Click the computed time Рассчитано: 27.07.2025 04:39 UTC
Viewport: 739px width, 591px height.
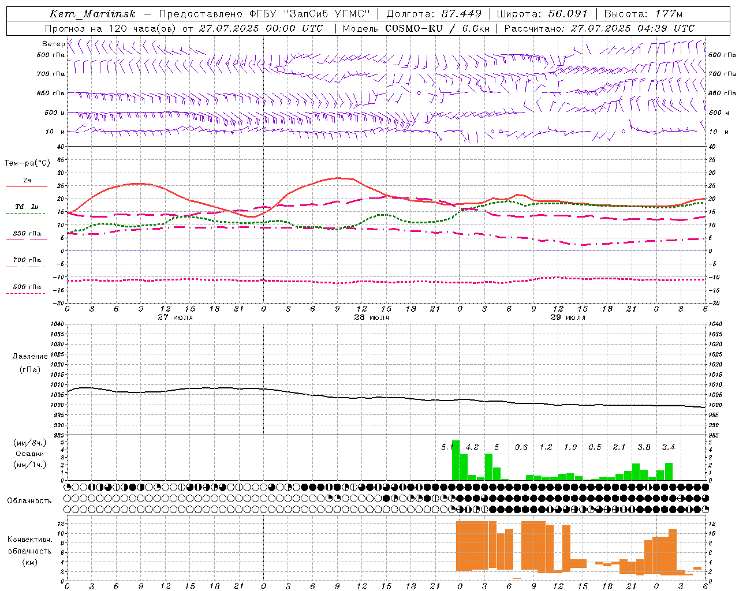pyautogui.click(x=599, y=28)
